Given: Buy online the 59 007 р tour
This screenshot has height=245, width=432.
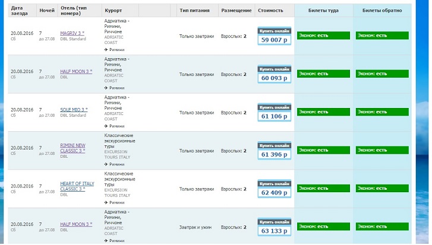Looking at the screenshot, I should 274,36.
